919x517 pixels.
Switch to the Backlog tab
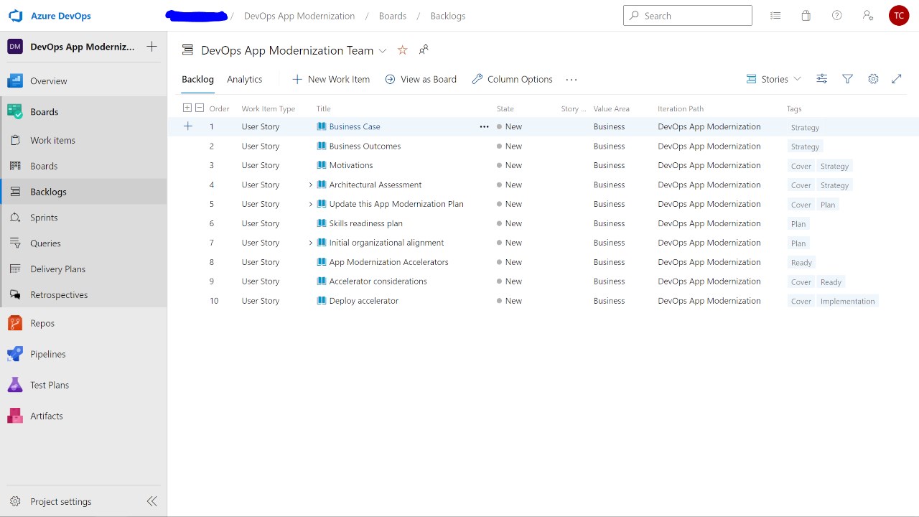click(197, 80)
